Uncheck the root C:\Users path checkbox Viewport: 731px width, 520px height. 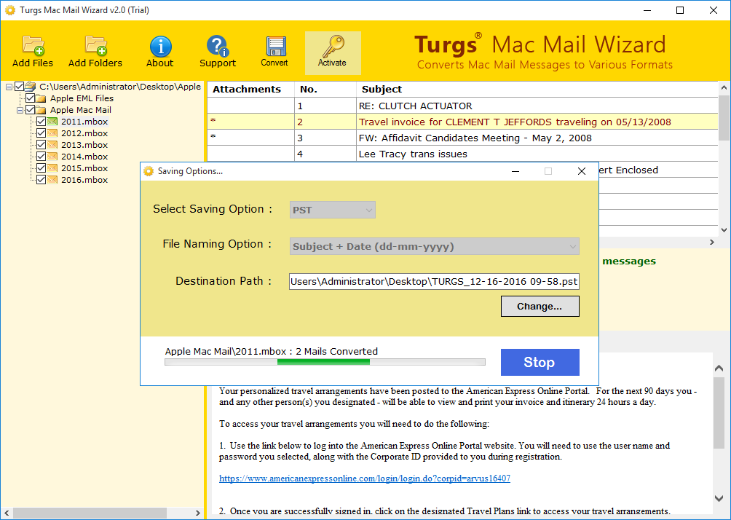point(19,86)
